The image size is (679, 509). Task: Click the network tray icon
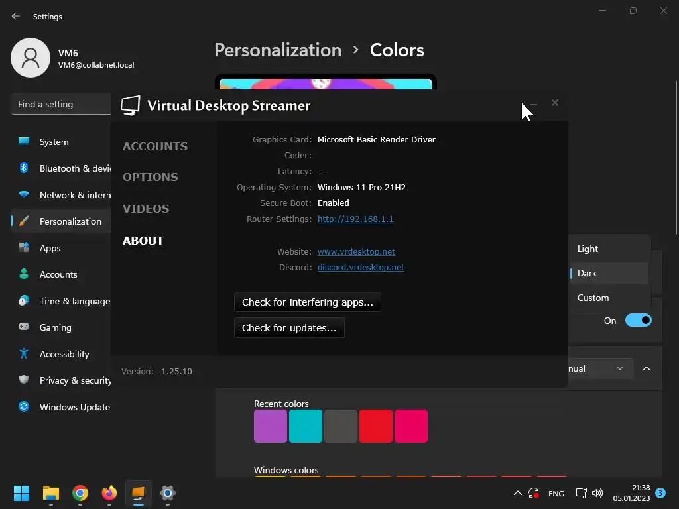pos(581,493)
